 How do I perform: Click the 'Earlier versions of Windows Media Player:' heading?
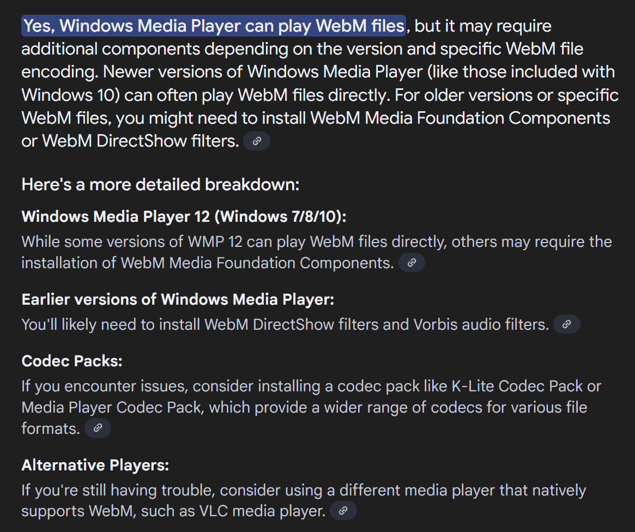click(178, 300)
